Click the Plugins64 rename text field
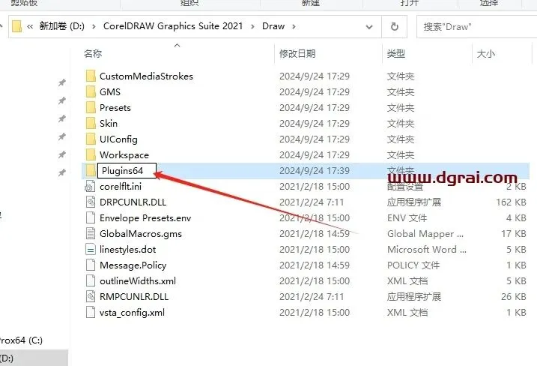 (x=127, y=171)
